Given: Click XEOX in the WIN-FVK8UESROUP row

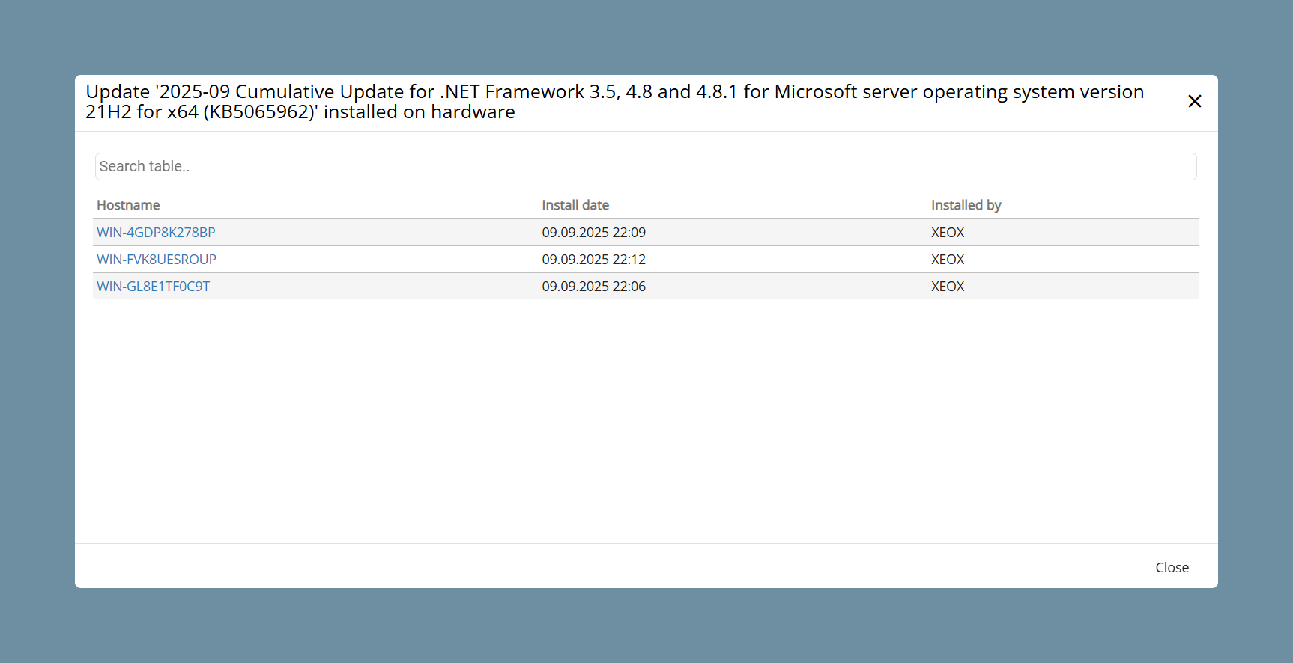Looking at the screenshot, I should tap(948, 260).
